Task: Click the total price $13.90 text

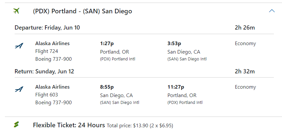Action: click(x=140, y=125)
